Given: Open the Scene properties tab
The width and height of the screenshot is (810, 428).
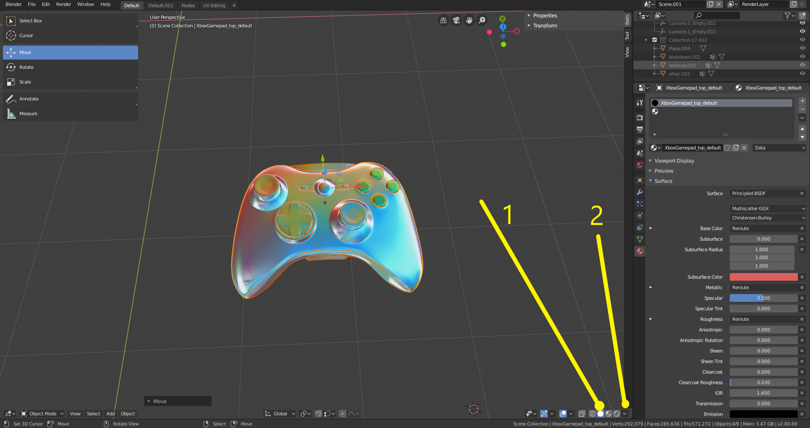Looking at the screenshot, I should point(640,153).
